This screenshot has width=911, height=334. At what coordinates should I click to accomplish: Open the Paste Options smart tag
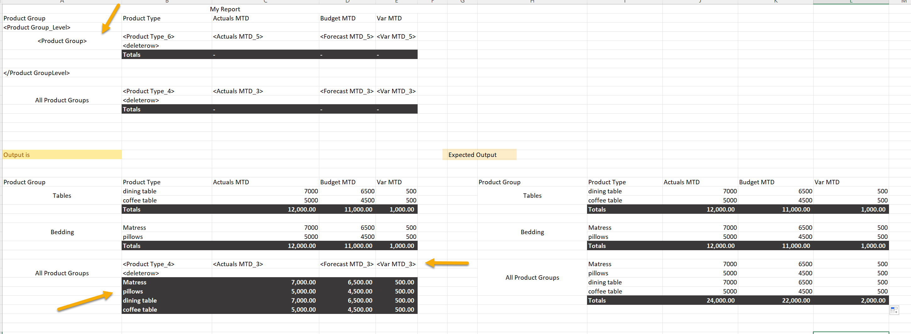point(895,310)
